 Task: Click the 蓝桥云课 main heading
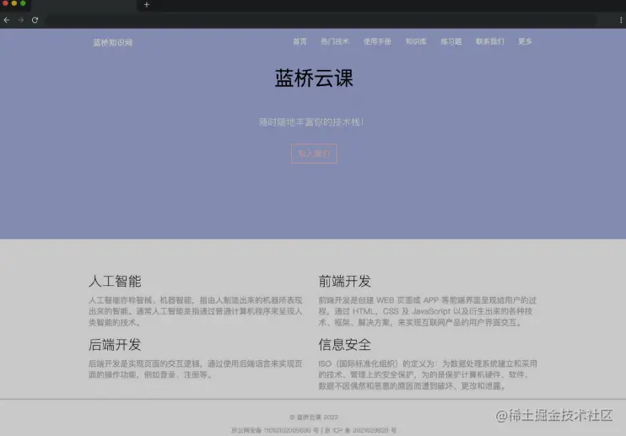(314, 78)
